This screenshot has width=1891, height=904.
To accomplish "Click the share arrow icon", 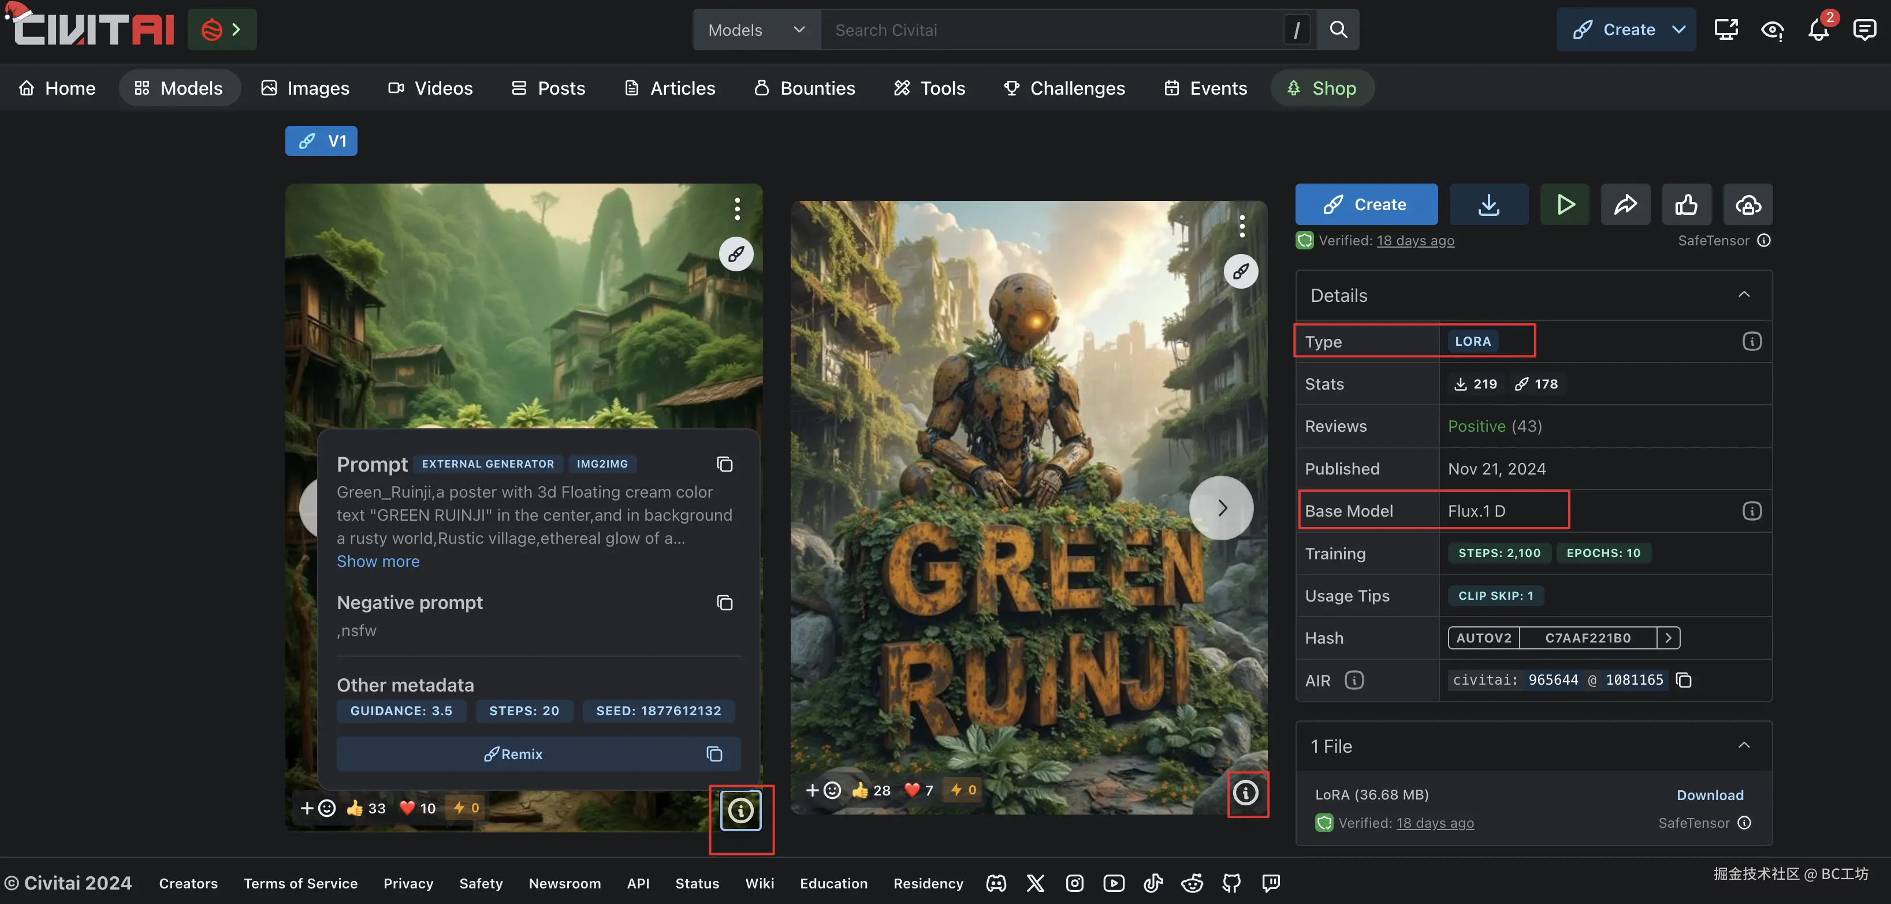I will (1625, 205).
